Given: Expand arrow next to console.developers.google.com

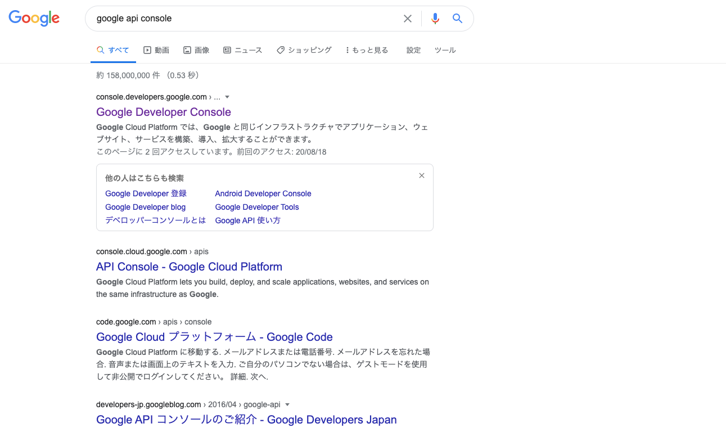Looking at the screenshot, I should 227,97.
